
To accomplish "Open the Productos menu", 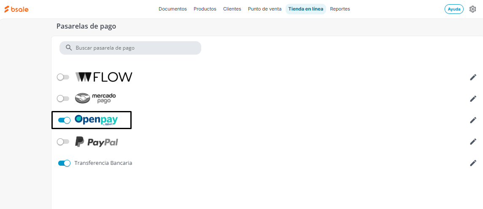I will (x=205, y=9).
